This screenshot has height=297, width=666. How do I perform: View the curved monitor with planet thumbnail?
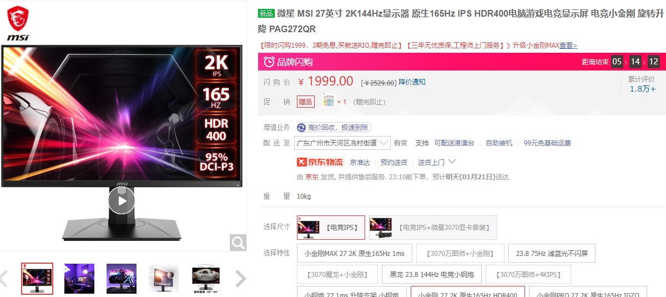click(x=164, y=278)
